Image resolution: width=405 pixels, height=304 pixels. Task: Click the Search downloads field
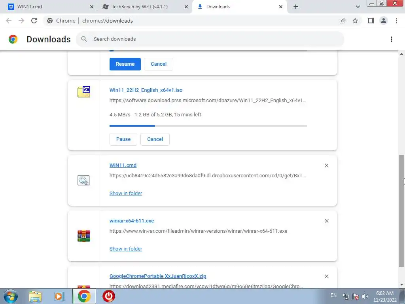pyautogui.click(x=210, y=39)
